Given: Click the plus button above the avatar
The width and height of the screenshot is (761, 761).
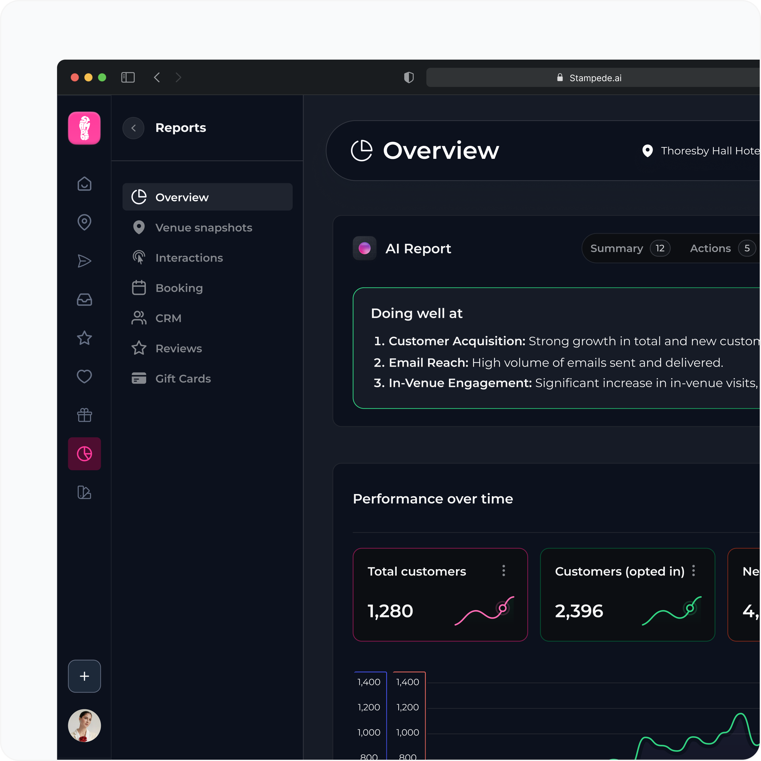Looking at the screenshot, I should (x=84, y=676).
